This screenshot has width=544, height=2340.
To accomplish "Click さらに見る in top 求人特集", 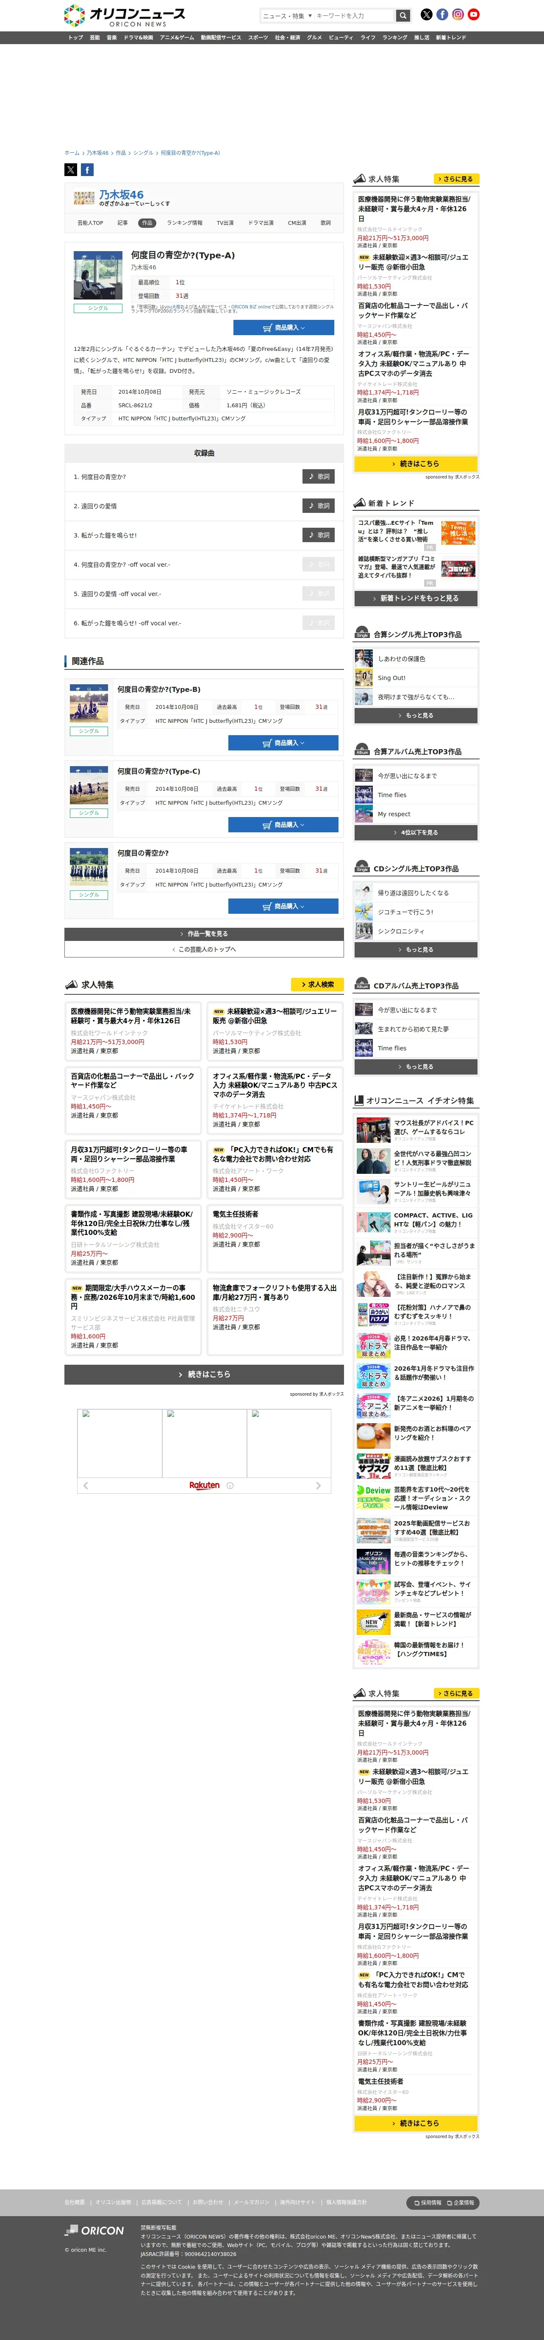I will click(x=455, y=179).
